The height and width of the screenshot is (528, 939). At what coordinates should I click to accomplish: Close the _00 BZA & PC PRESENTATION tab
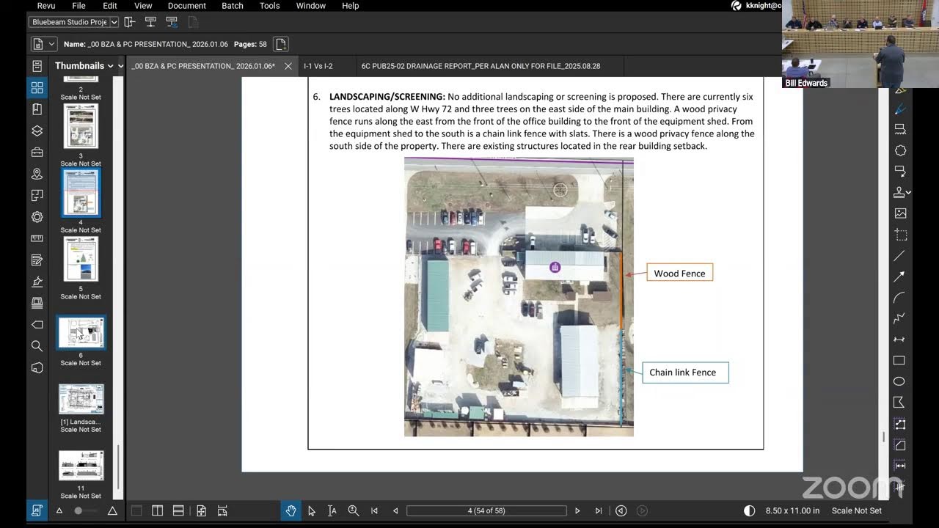click(x=288, y=66)
